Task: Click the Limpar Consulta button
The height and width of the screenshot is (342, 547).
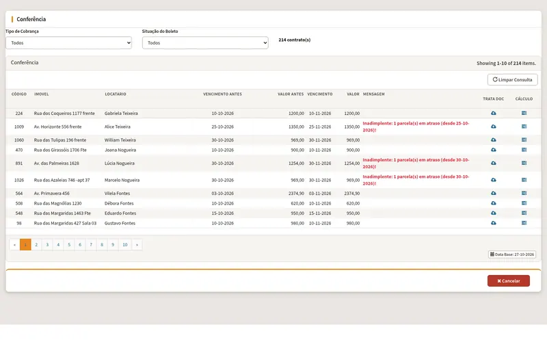Action: click(x=512, y=79)
